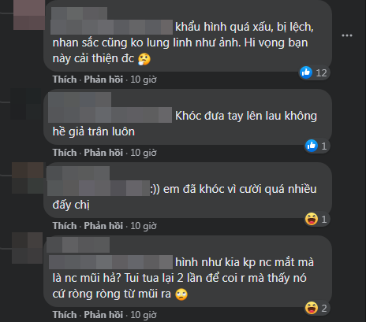The height and width of the screenshot is (322, 366).
Task: Like the 'Khóc đưa tay lên lau' comment
Action: (x=65, y=153)
